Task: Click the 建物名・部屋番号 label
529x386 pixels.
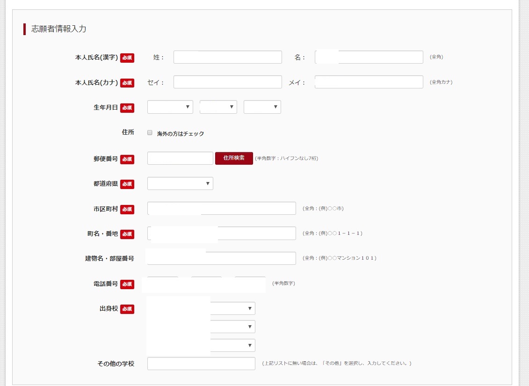Action: coord(109,258)
